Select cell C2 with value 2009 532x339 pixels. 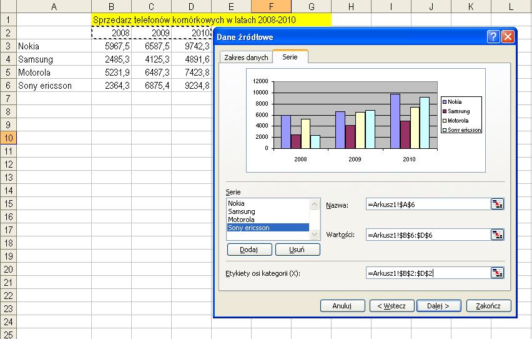pyautogui.click(x=151, y=33)
